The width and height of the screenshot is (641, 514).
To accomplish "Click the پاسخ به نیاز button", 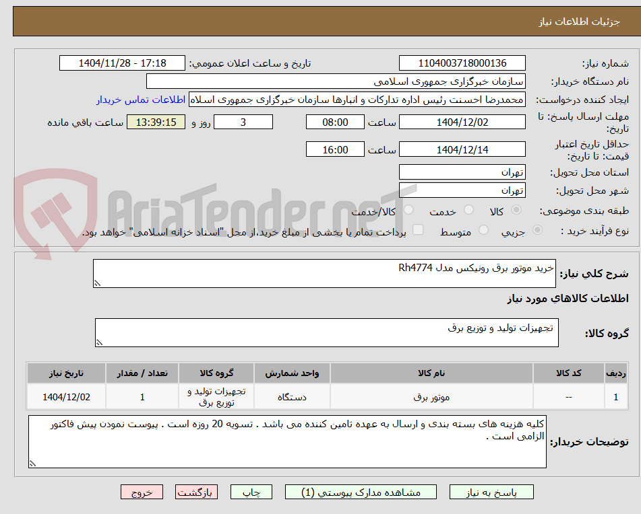I will pyautogui.click(x=491, y=492).
